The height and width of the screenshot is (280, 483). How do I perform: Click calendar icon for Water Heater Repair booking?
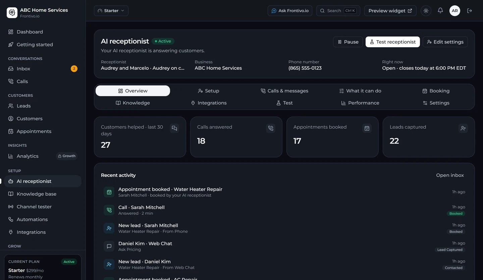(x=109, y=192)
